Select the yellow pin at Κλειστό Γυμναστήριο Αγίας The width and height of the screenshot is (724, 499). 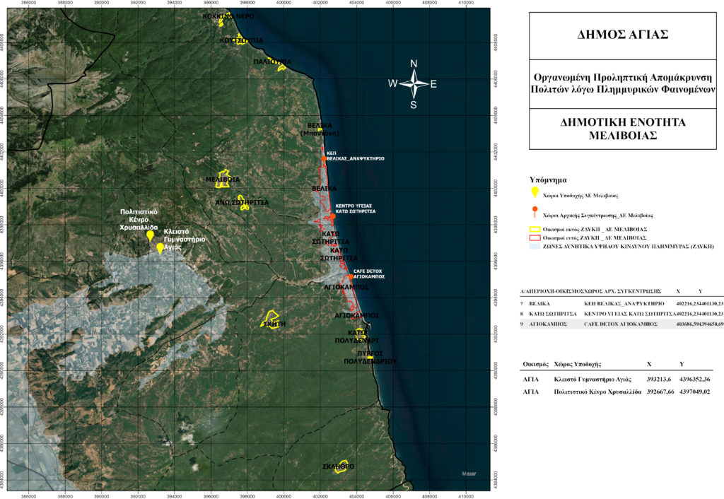(x=160, y=247)
